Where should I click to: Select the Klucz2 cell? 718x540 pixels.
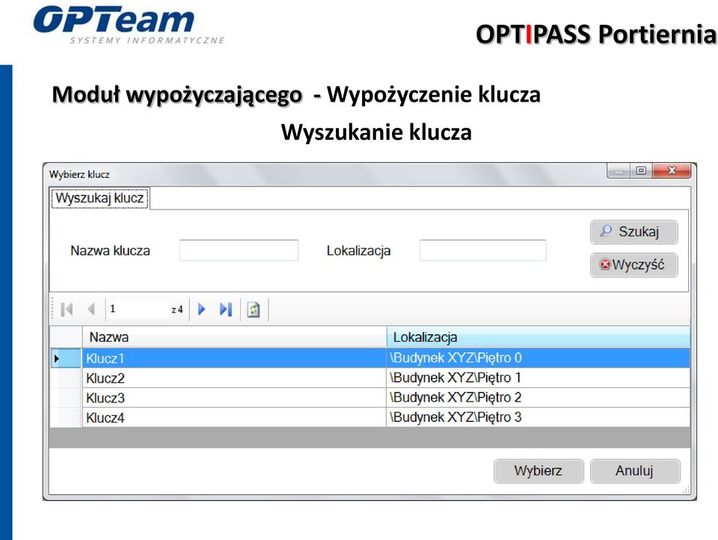(x=234, y=378)
